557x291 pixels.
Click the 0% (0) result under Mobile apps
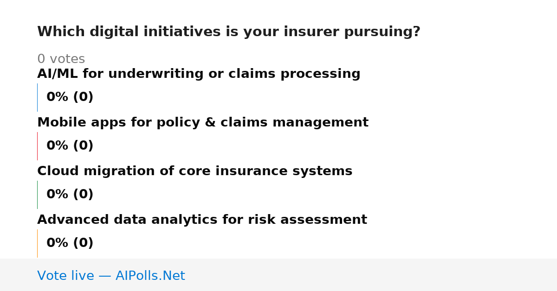click(x=70, y=146)
